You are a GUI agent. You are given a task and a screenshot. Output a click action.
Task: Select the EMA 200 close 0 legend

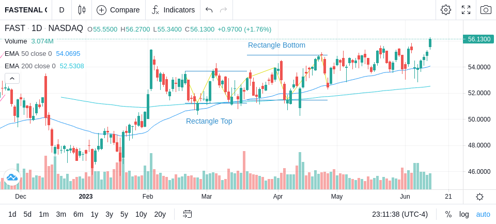(44, 66)
